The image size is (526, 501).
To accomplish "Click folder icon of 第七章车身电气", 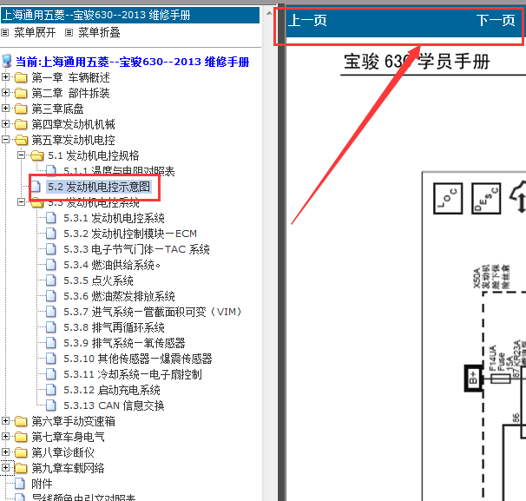I will click(x=21, y=437).
